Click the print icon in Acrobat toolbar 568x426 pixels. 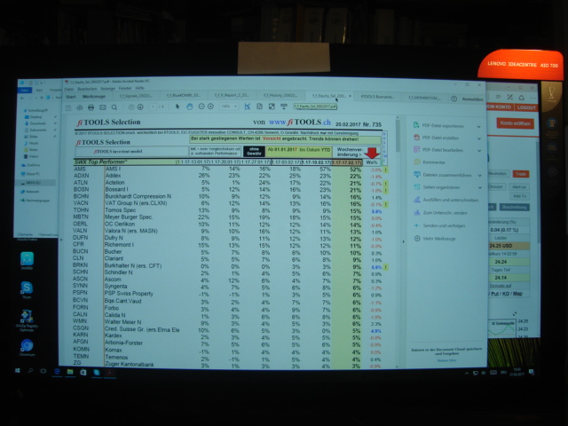click(x=90, y=108)
